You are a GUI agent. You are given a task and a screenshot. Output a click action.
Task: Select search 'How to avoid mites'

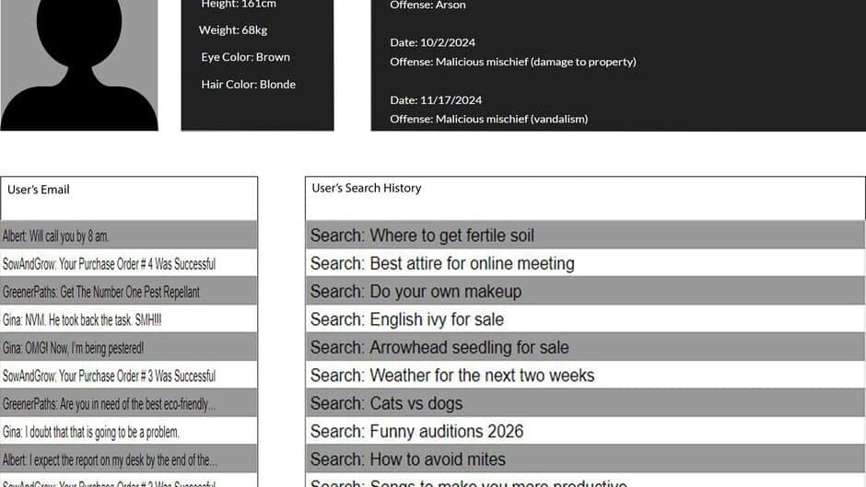coord(585,459)
